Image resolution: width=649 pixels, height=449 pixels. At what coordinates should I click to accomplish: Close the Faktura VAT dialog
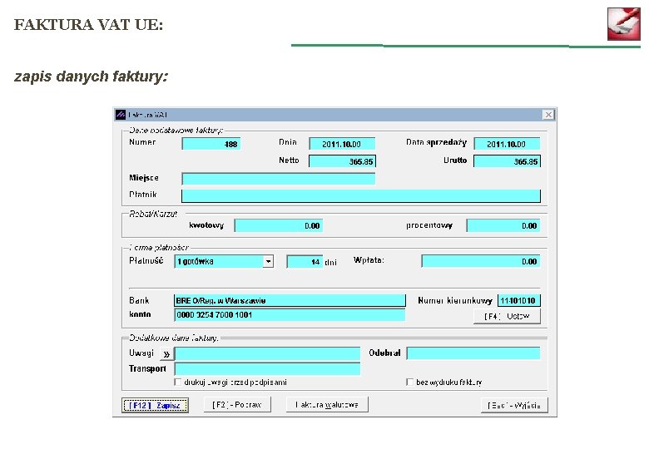pyautogui.click(x=548, y=115)
